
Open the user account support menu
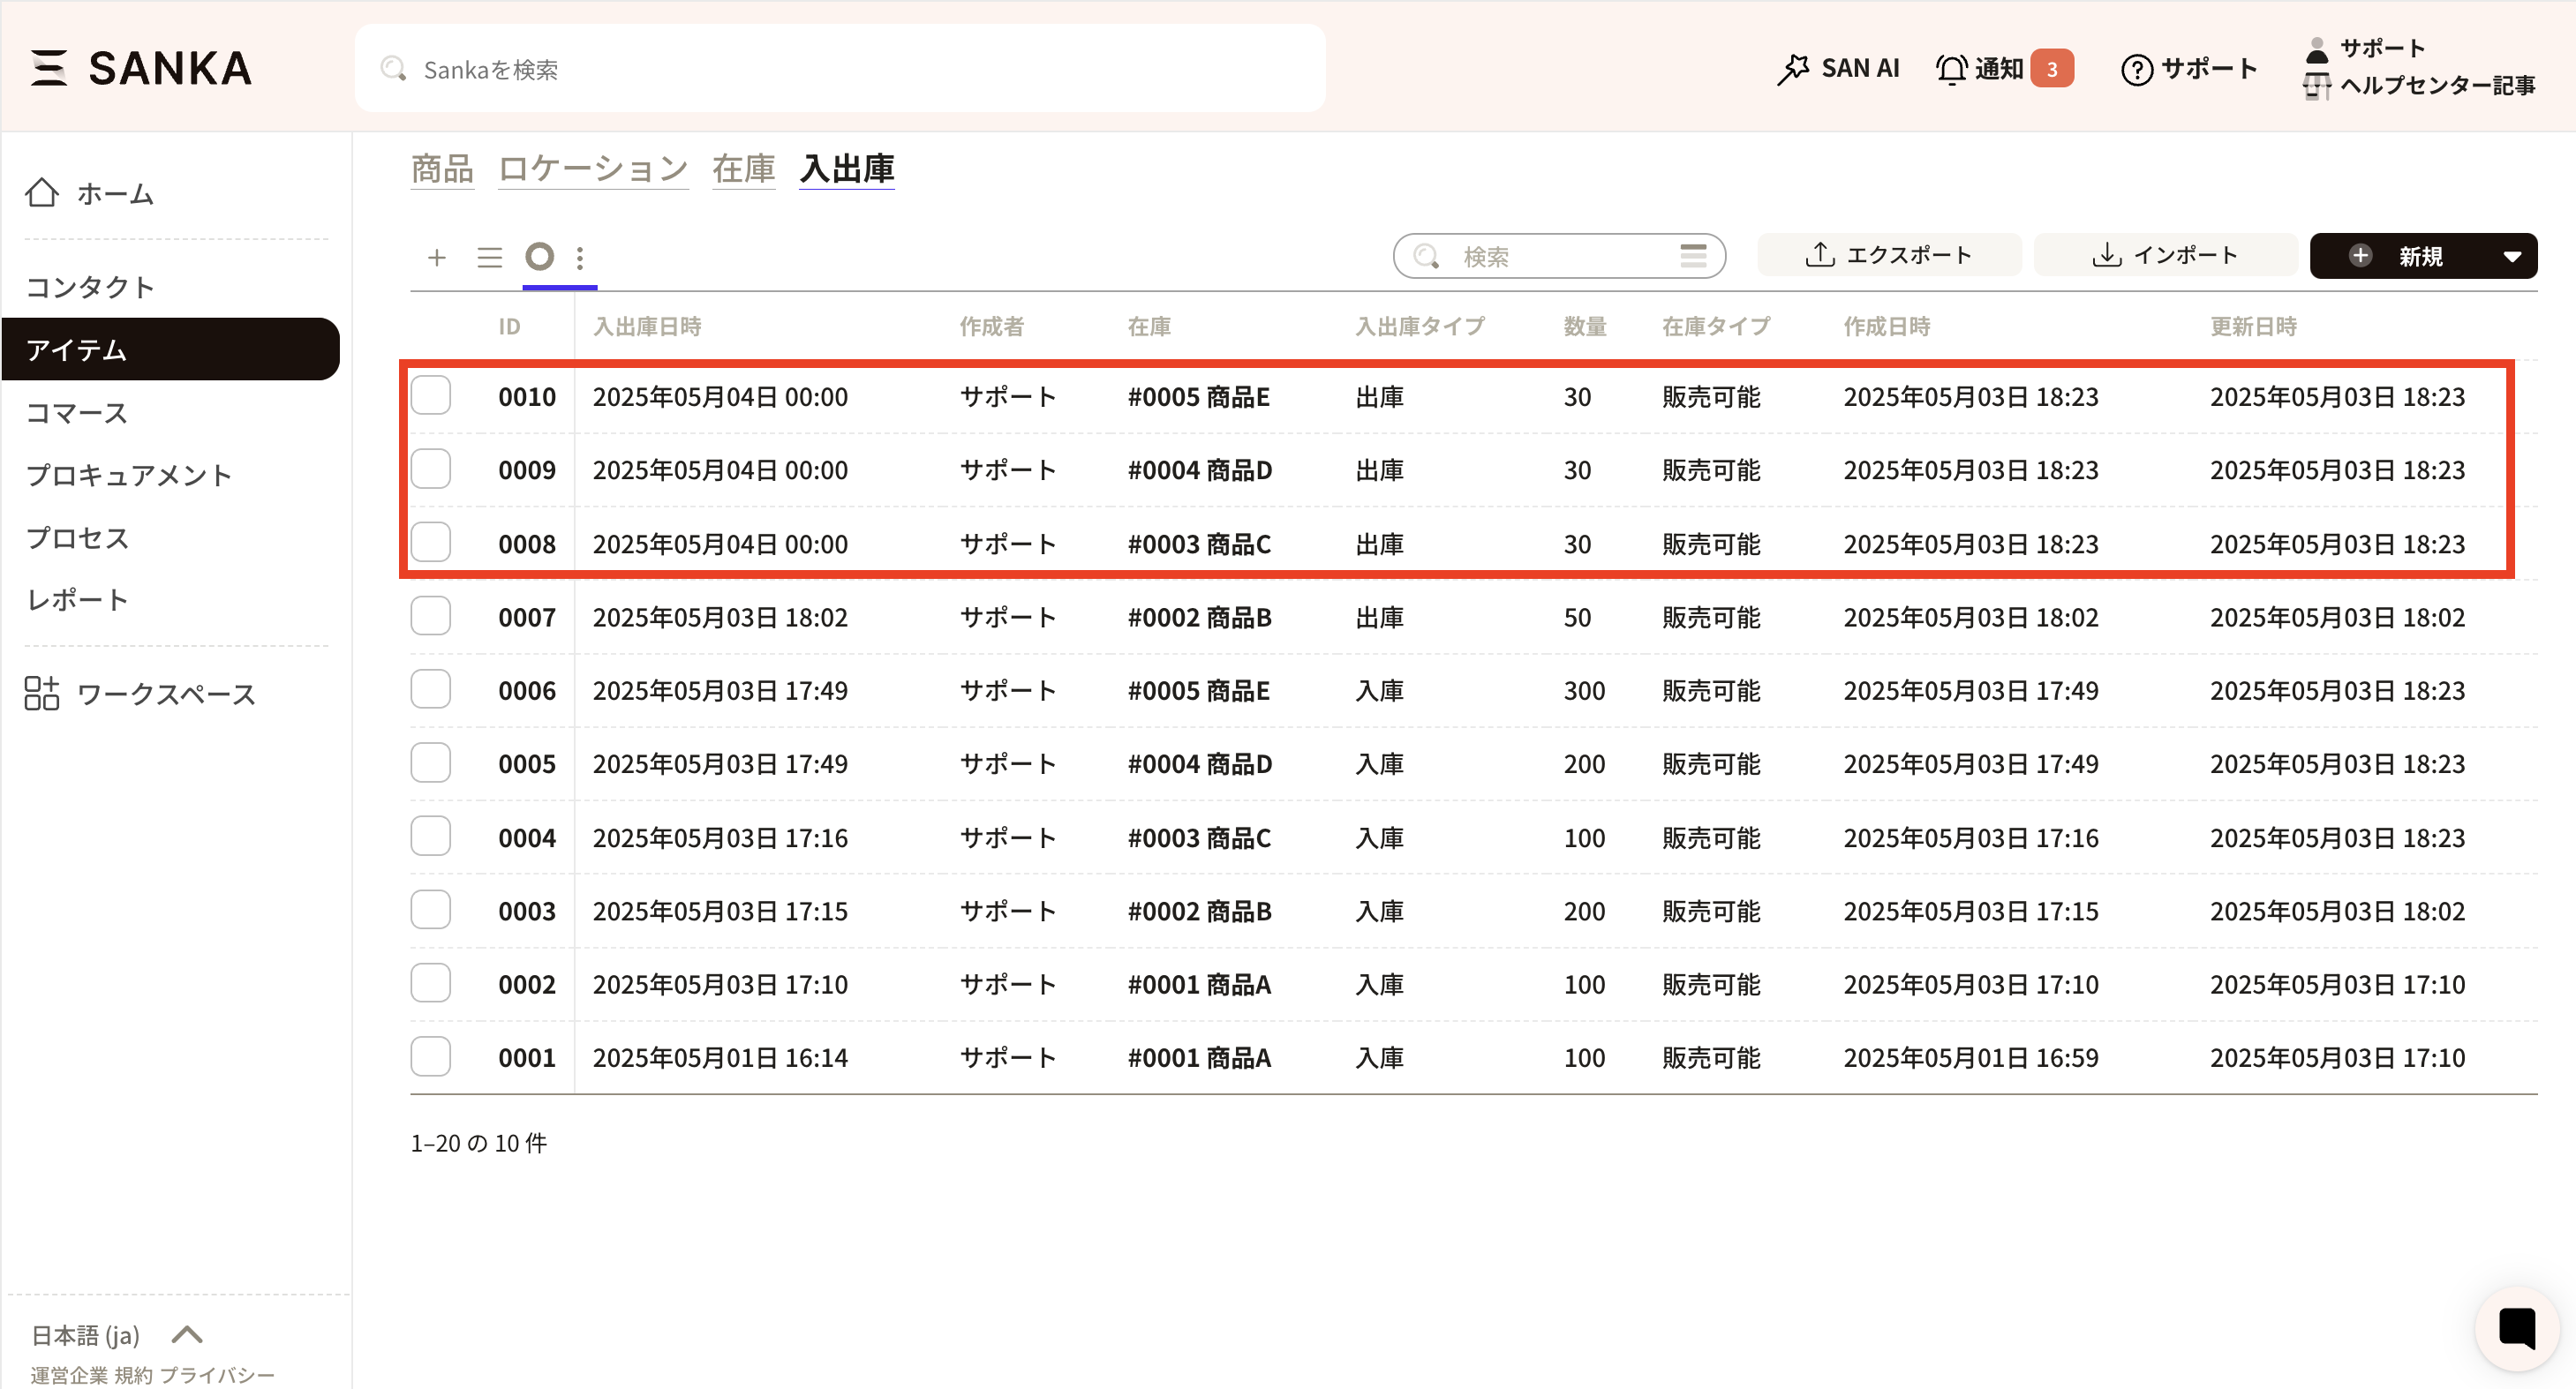pos(2380,48)
